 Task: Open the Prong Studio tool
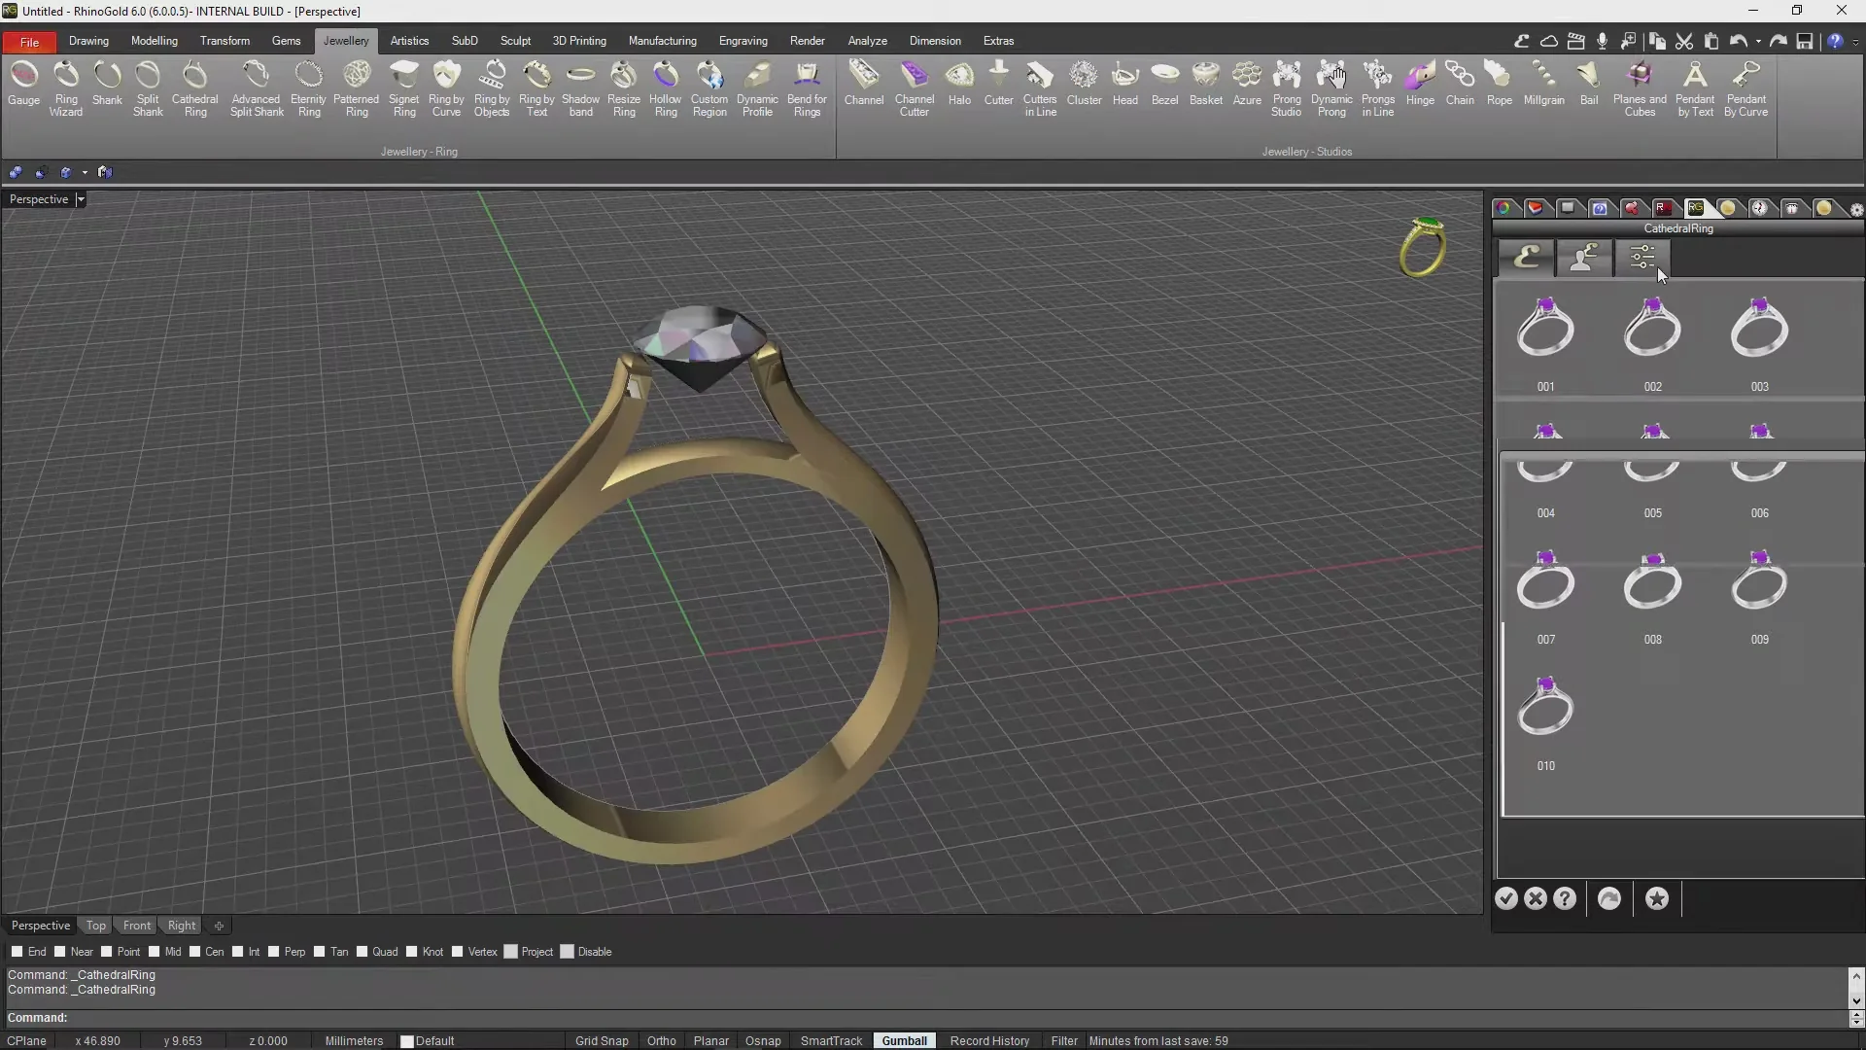(x=1287, y=88)
